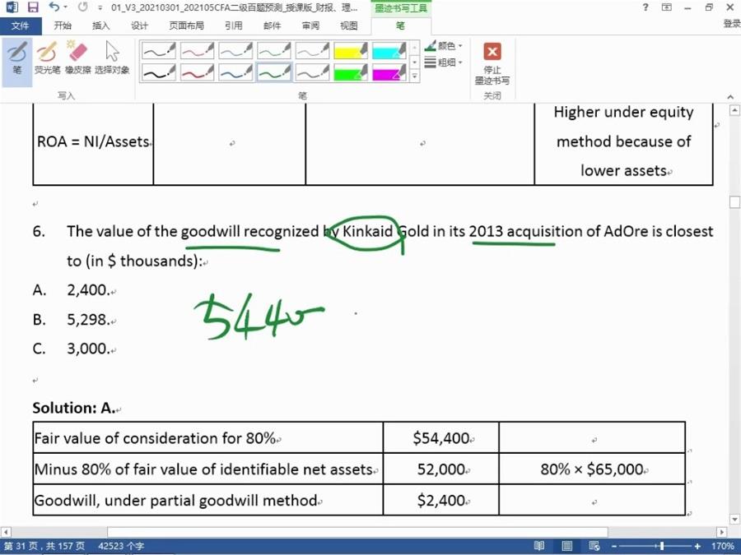741x555 pixels.
Task: Pick the thin red pen, top row
Action: pyautogui.click(x=197, y=50)
